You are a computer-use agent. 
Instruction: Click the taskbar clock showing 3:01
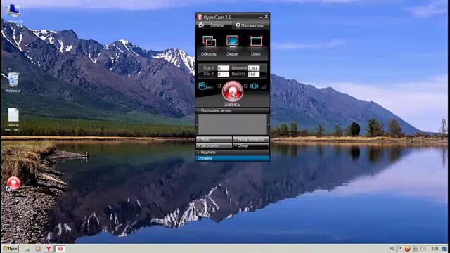(435, 249)
